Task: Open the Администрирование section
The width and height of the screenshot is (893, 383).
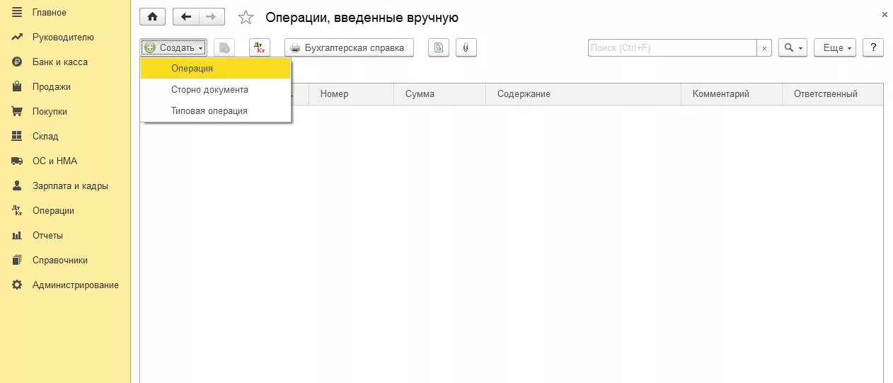Action: click(x=76, y=285)
